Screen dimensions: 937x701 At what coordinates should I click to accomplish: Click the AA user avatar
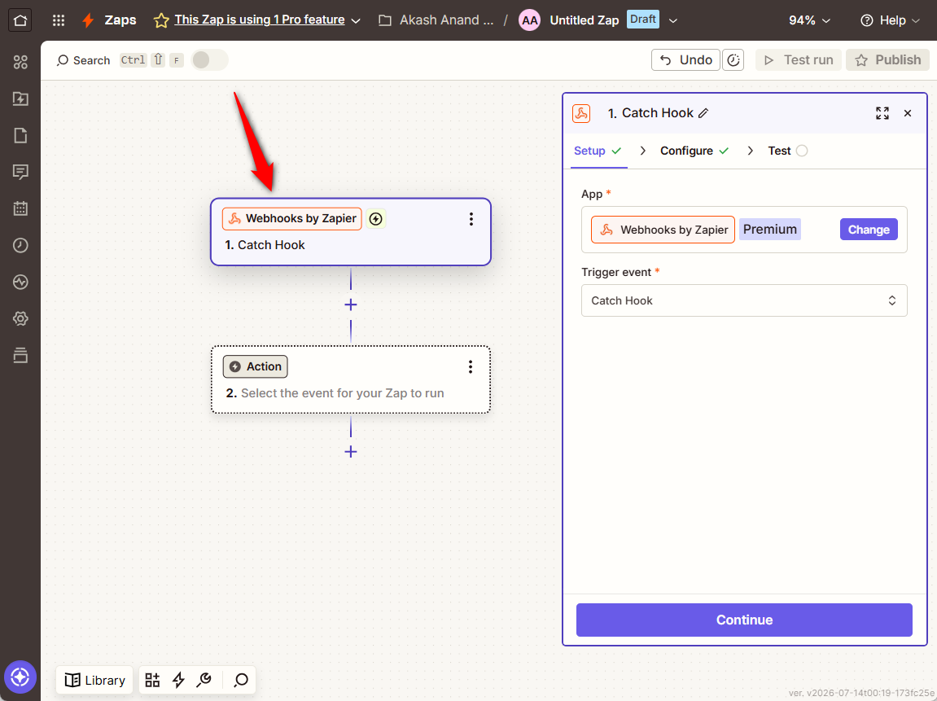(529, 20)
